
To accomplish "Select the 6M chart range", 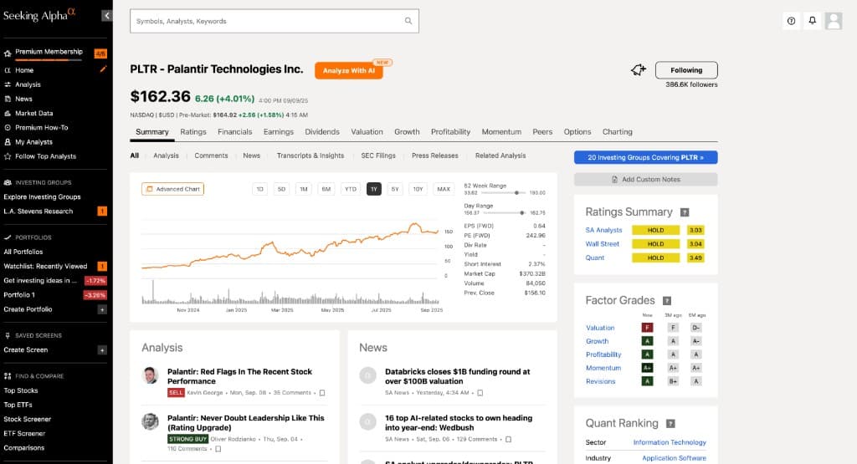I will point(326,189).
